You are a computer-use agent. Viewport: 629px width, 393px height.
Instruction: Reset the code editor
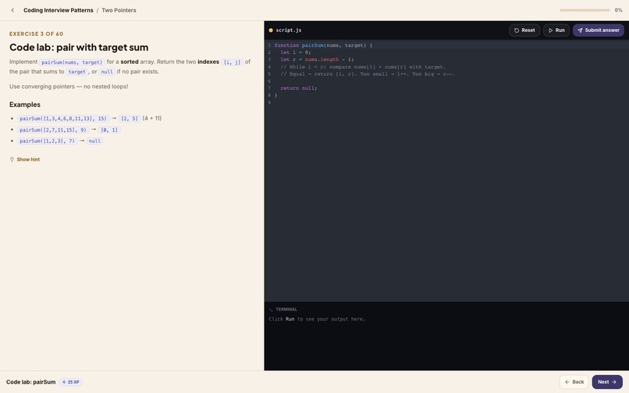click(524, 30)
